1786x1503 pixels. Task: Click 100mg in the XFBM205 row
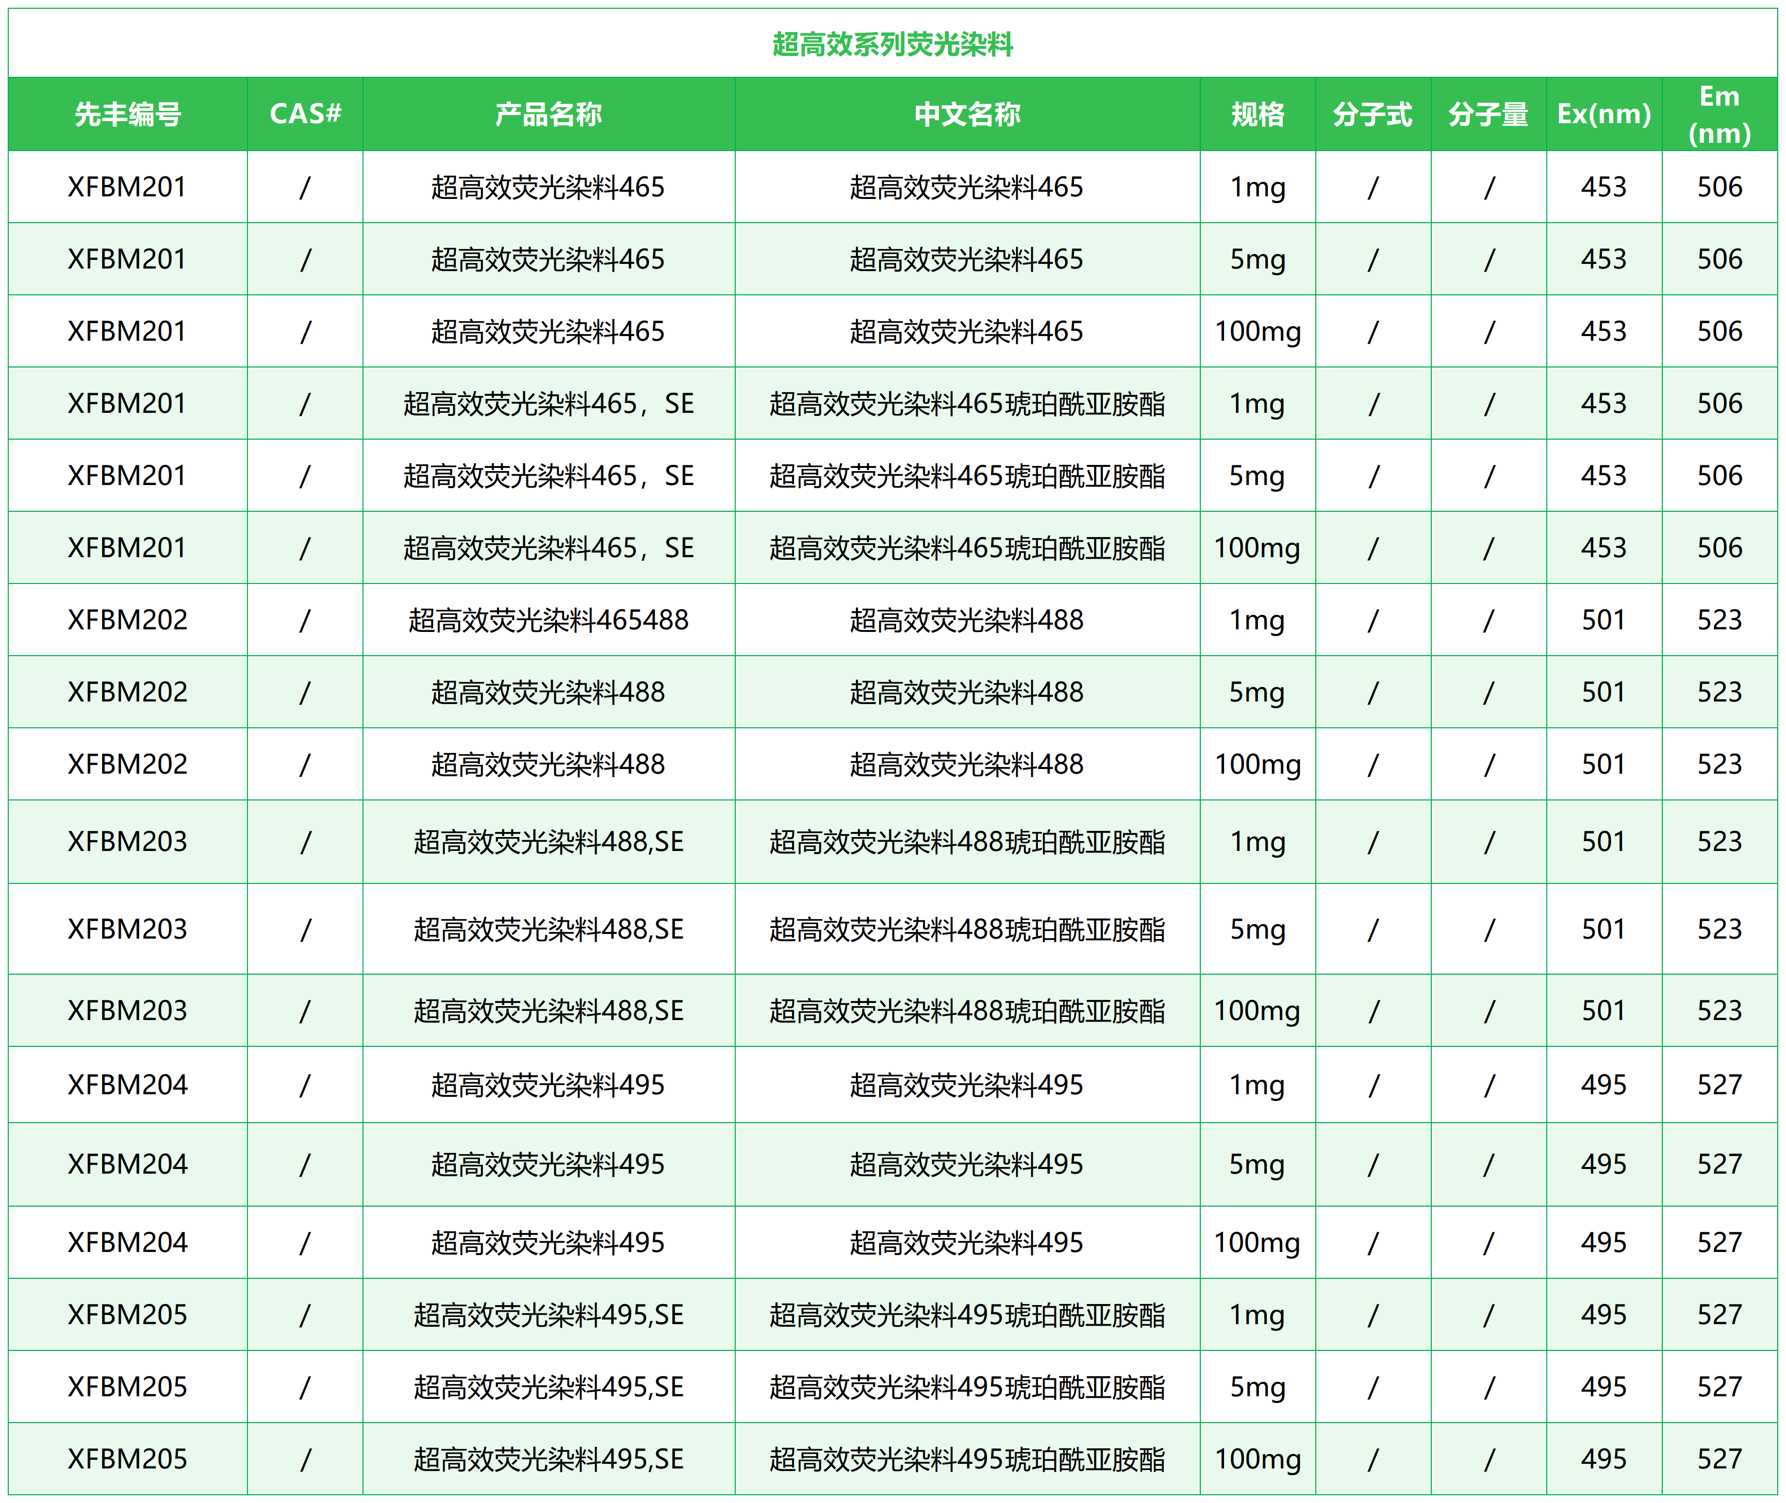(1258, 1459)
